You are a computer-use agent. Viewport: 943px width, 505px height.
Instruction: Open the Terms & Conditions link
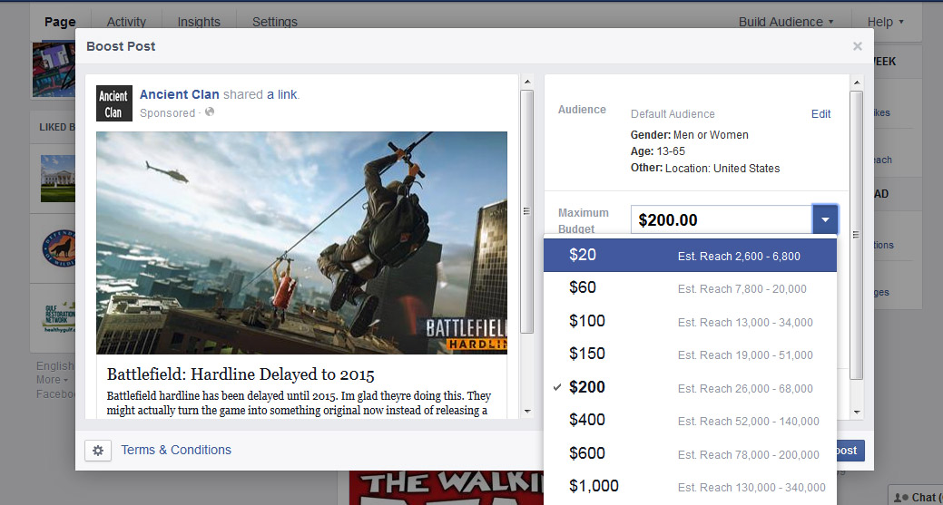click(x=176, y=450)
